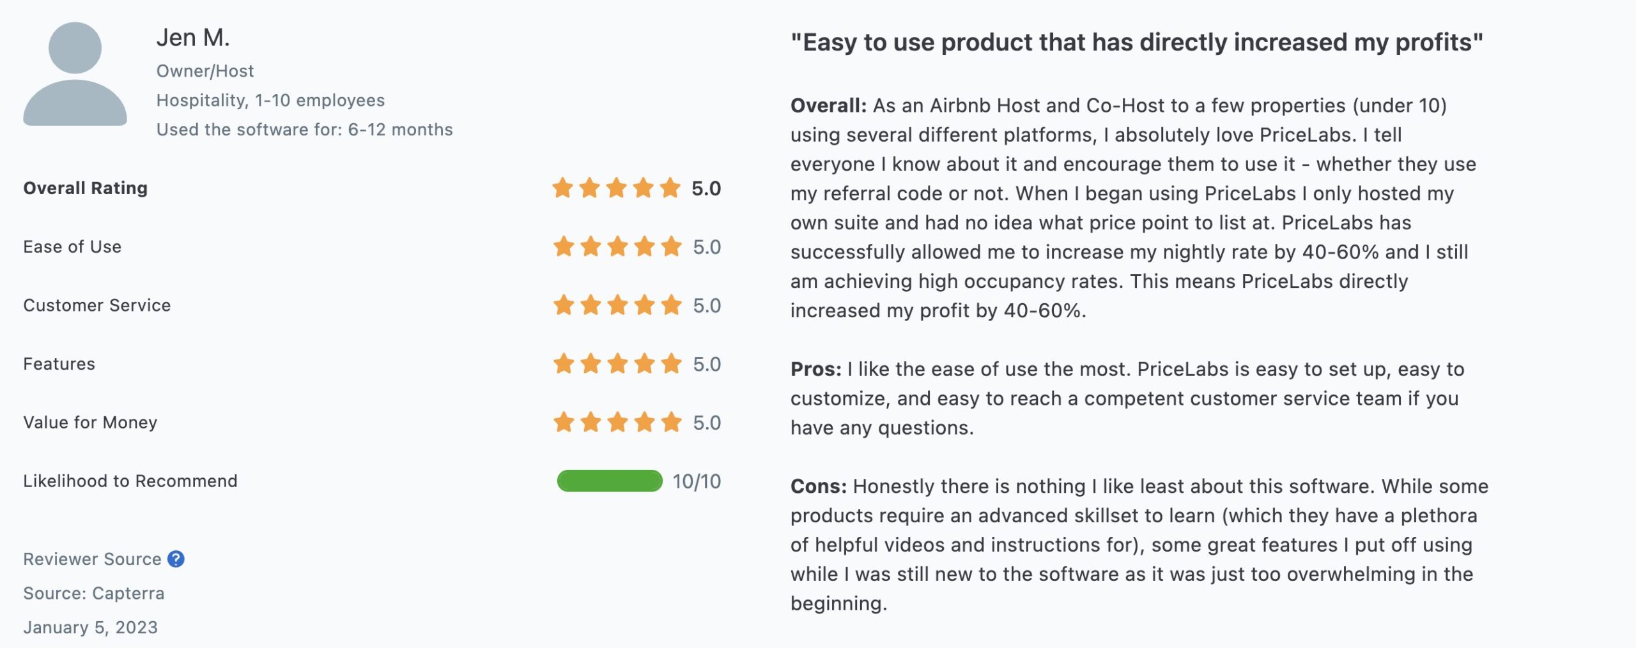
Task: Click the last star of Value for Money
Action: pos(670,423)
